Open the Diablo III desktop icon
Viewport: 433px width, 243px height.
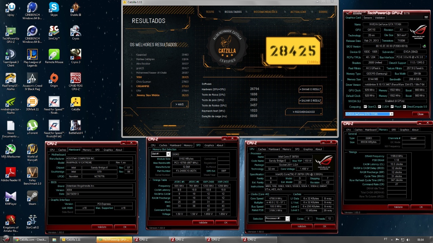click(x=75, y=9)
